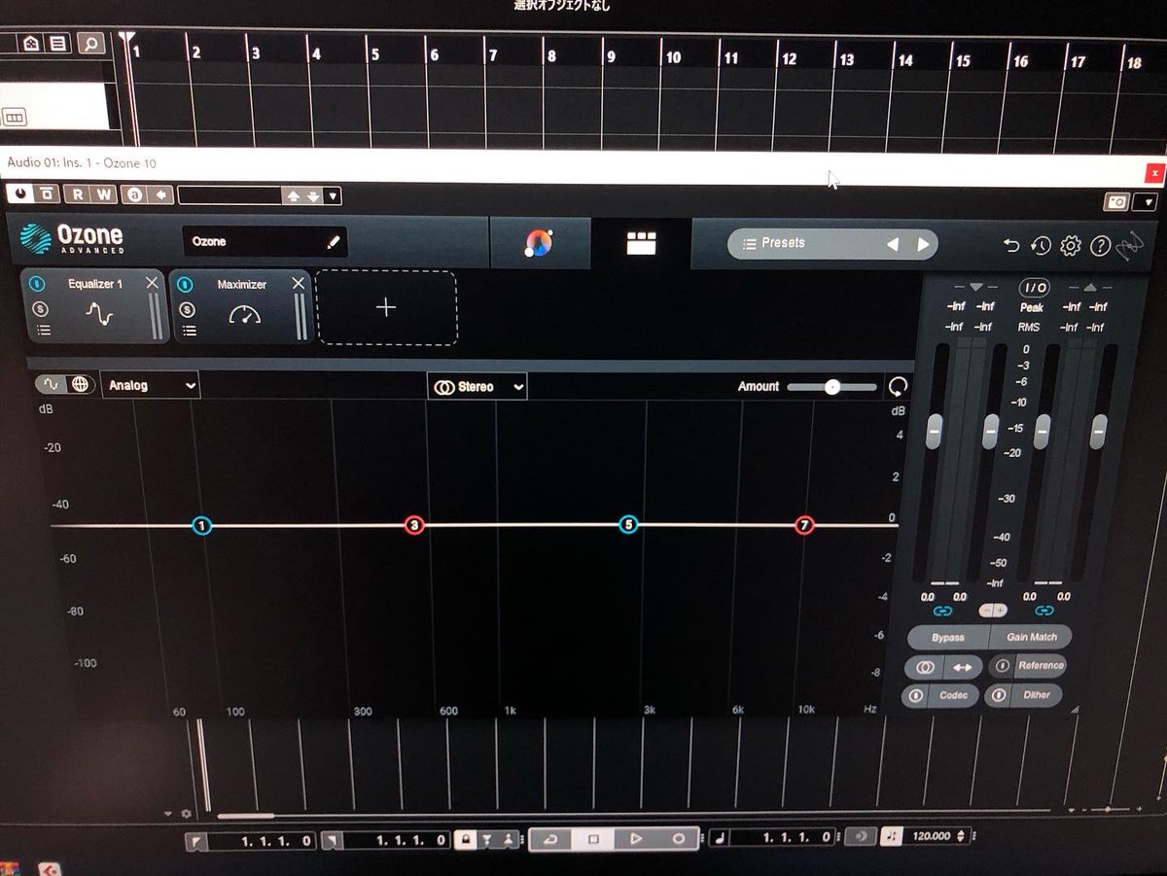Enable the Write automation W button
The image size is (1167, 876).
pos(104,194)
